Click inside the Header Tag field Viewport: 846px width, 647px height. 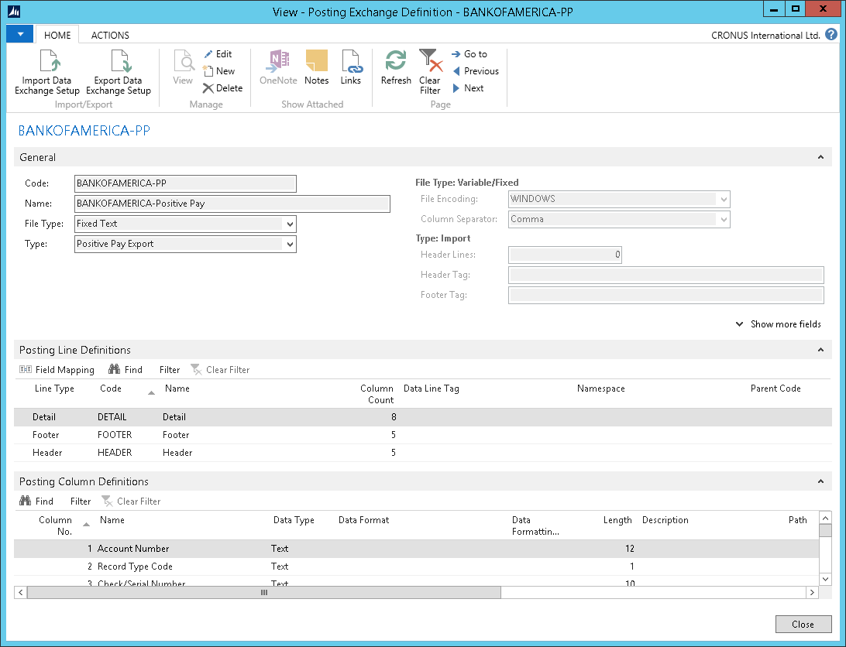665,275
